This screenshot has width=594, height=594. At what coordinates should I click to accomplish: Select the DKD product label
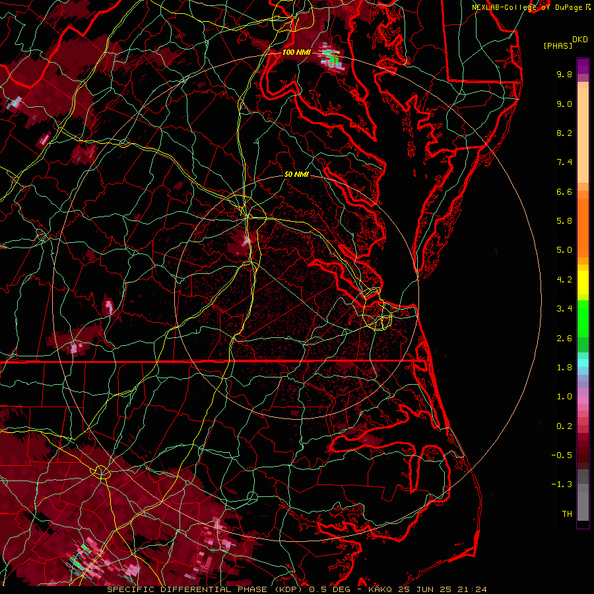(x=580, y=40)
